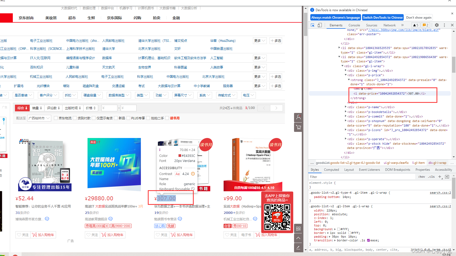456x256 pixels.
Task: Check the 京东物流 filter checkbox
Action: [56, 118]
